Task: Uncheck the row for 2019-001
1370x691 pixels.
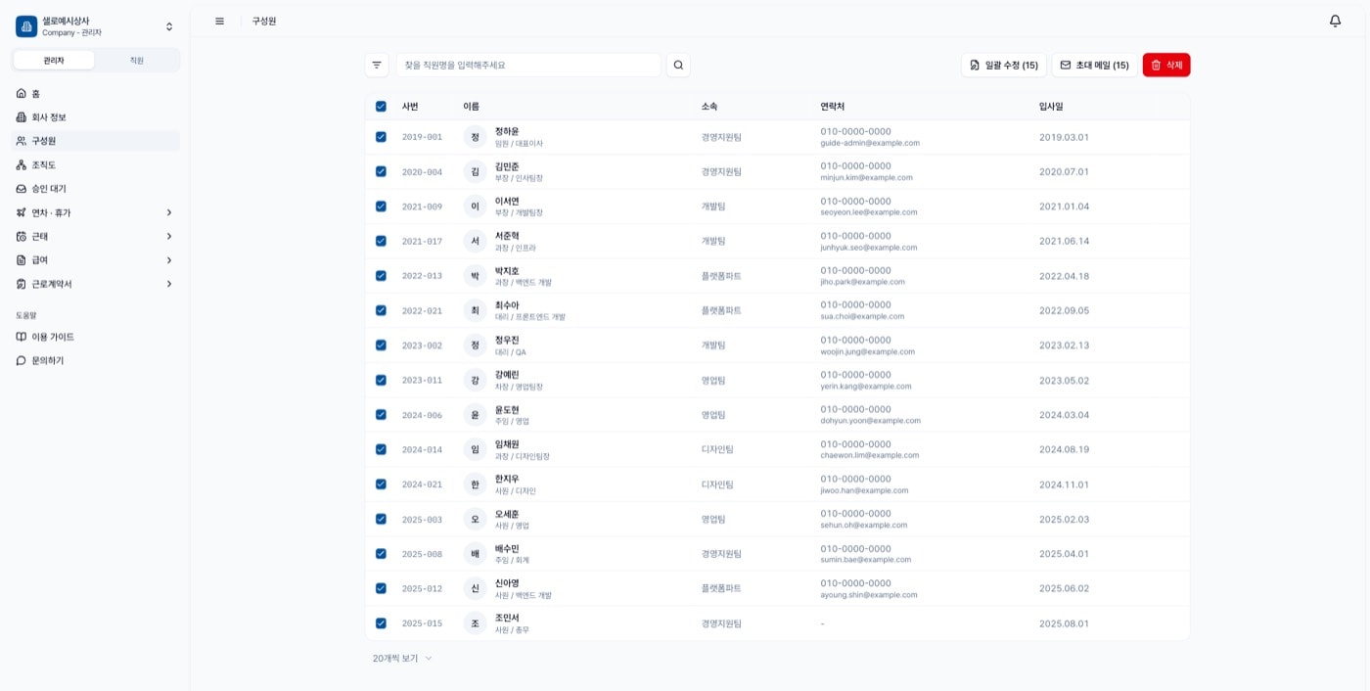Action: tap(381, 137)
